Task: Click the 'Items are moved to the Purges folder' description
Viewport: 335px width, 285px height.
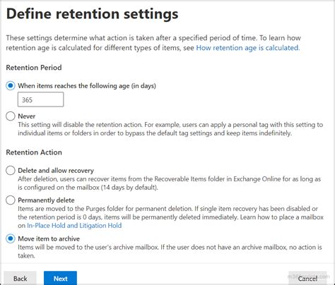Action: coord(170,217)
